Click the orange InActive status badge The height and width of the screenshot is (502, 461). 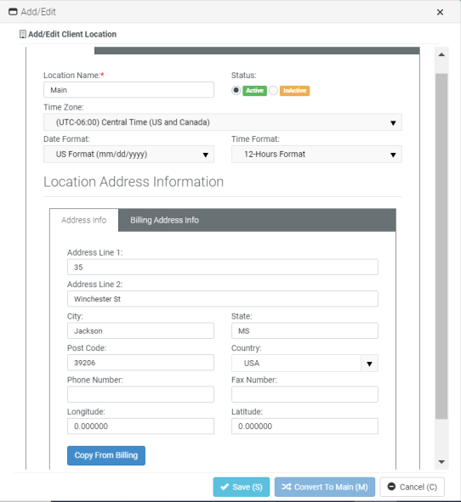[x=294, y=91]
